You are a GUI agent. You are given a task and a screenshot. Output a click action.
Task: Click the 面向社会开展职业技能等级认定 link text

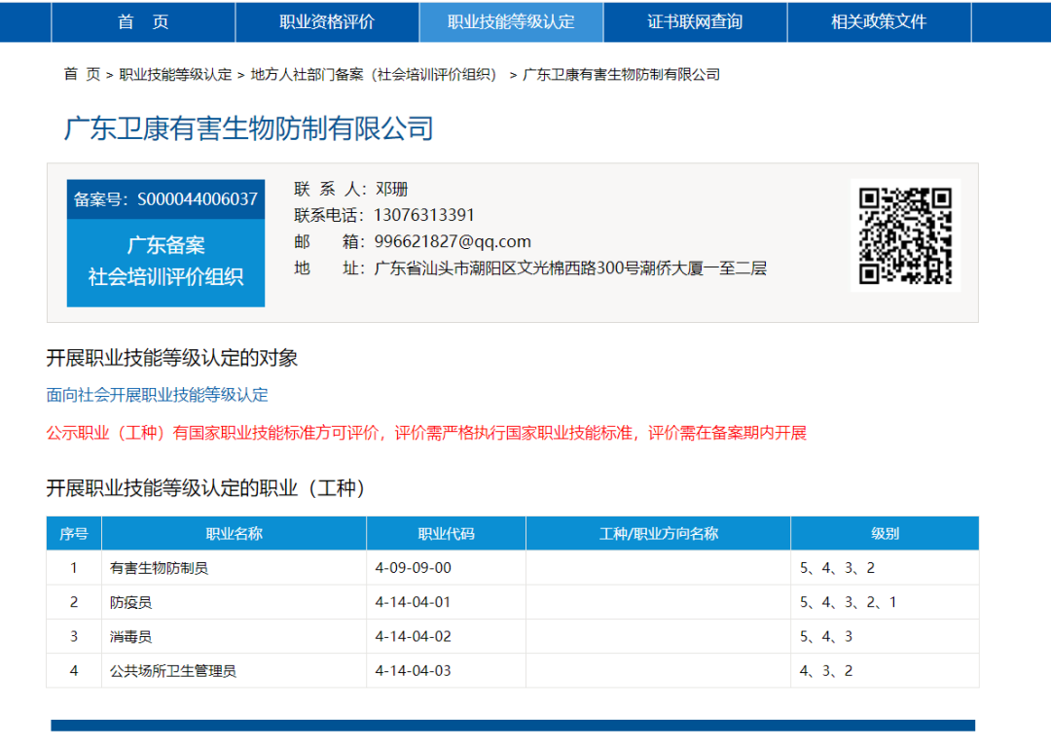click(157, 395)
